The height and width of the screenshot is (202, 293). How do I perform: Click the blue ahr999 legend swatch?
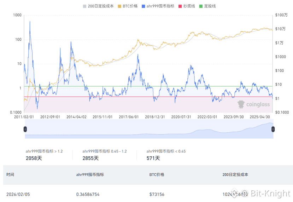pos(143,6)
